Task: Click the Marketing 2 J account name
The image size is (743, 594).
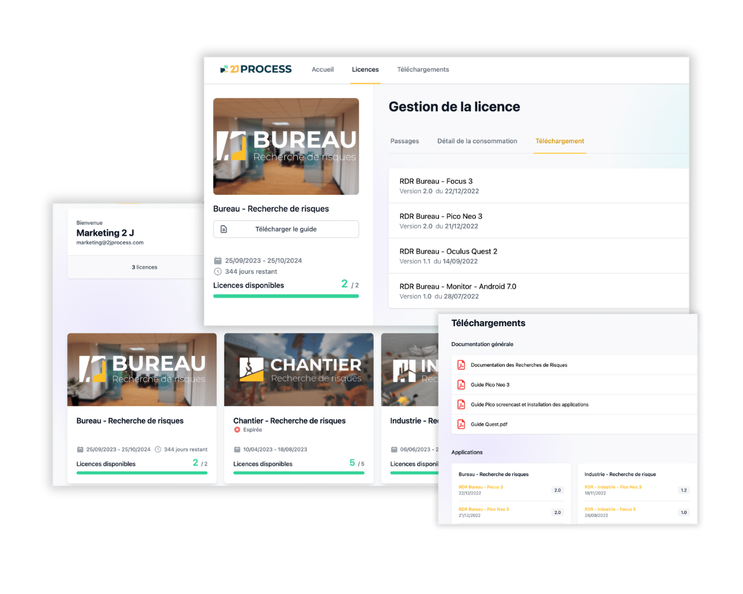Action: [105, 233]
